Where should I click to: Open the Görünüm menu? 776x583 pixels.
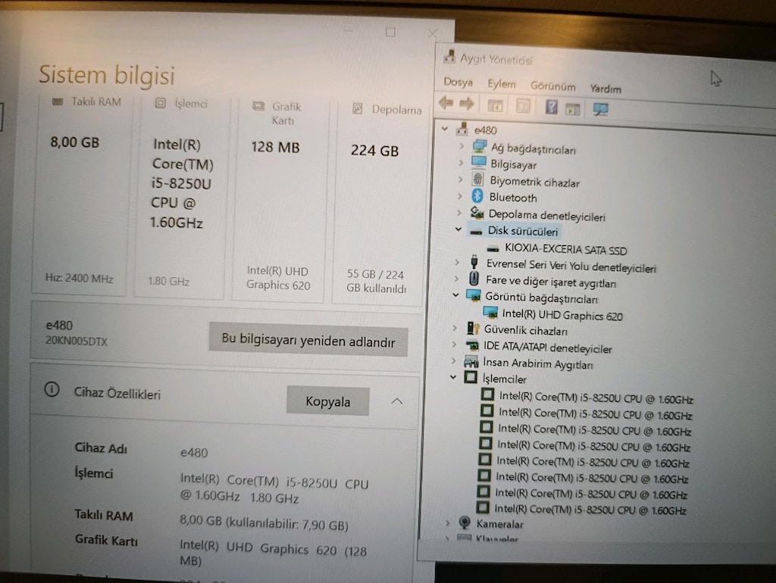point(552,86)
